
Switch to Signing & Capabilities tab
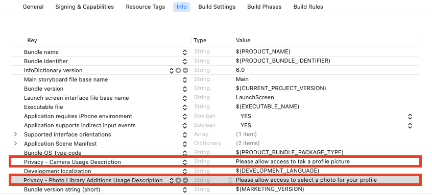85,7
